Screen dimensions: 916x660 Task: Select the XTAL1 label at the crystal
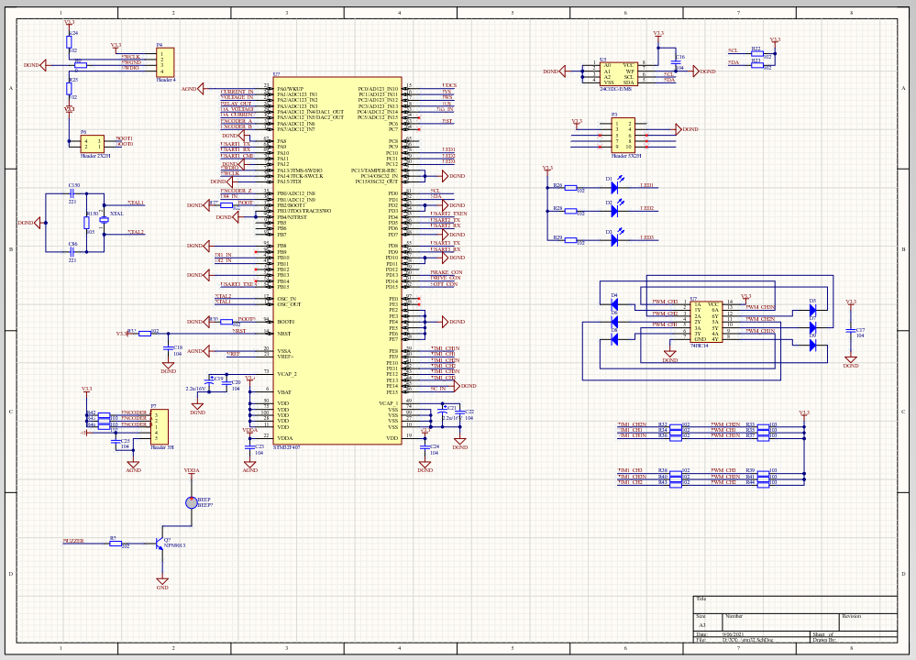pos(136,203)
